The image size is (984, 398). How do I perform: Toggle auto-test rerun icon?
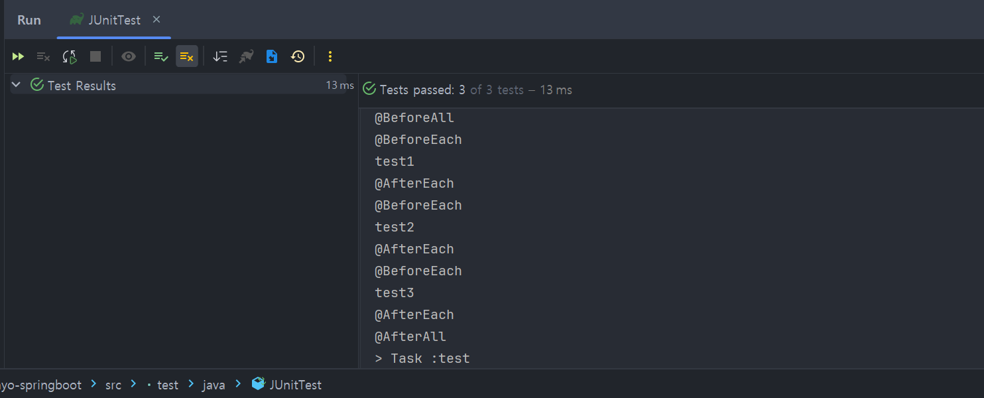click(x=70, y=56)
